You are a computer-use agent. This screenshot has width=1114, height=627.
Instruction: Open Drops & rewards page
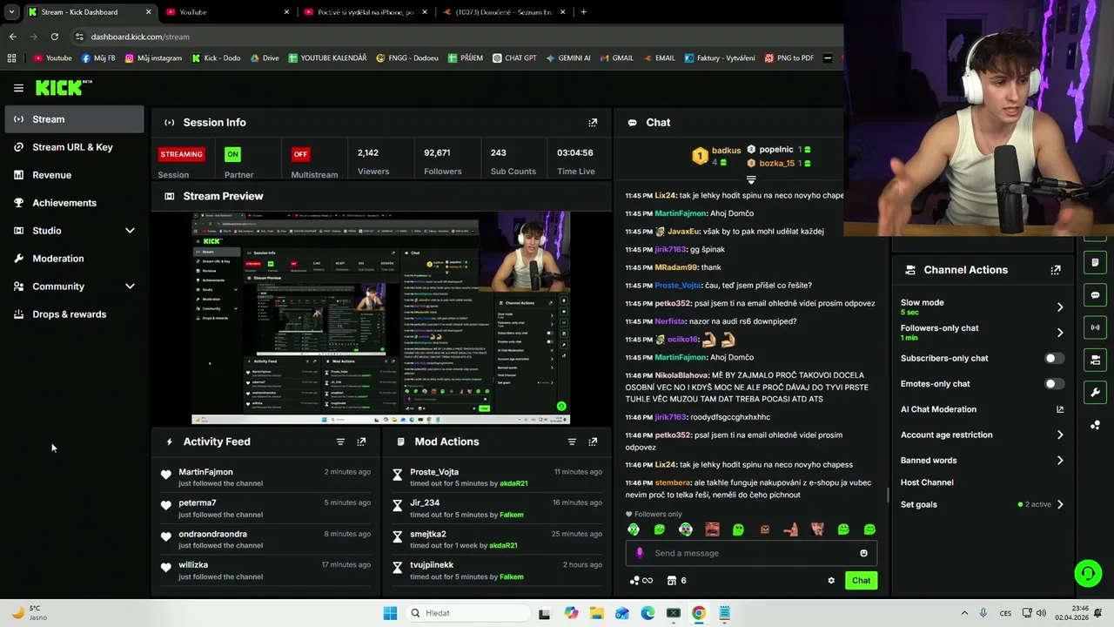[74, 314]
